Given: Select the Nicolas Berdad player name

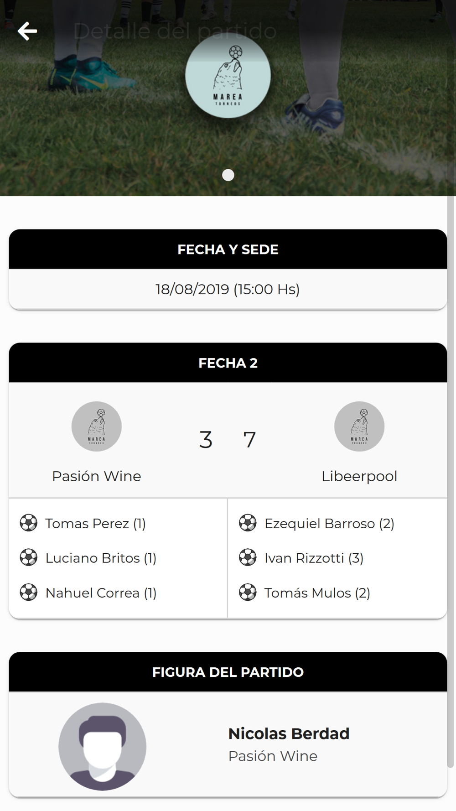Looking at the screenshot, I should coord(289,733).
